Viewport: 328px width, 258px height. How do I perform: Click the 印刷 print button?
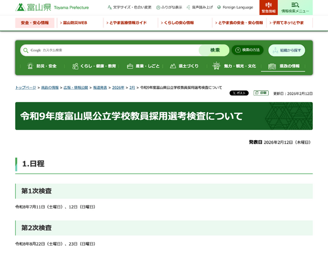(261, 93)
